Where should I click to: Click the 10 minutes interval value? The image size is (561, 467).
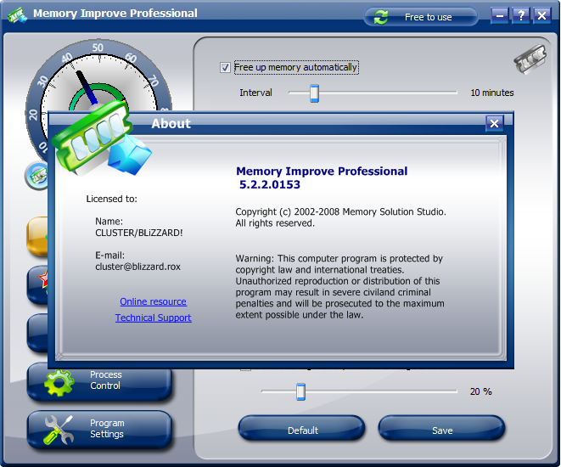[492, 93]
